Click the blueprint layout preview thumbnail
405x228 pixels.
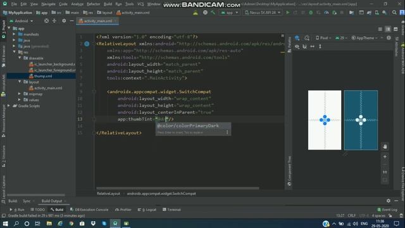pos(361,120)
